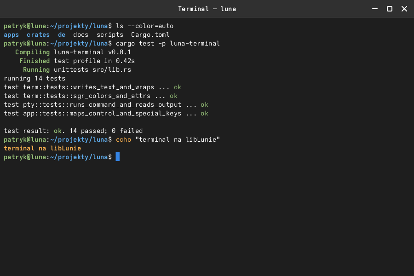Select the "crates" directory name
This screenshot has width=414, height=276.
point(38,35)
